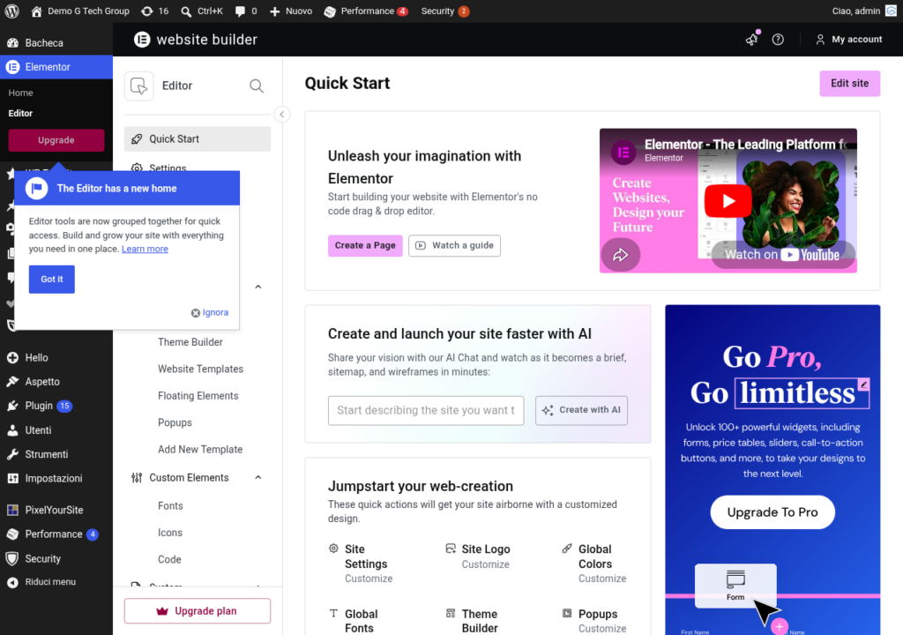Open Fonts under Custom Elements
Viewport: 903px width, 635px height.
[170, 506]
